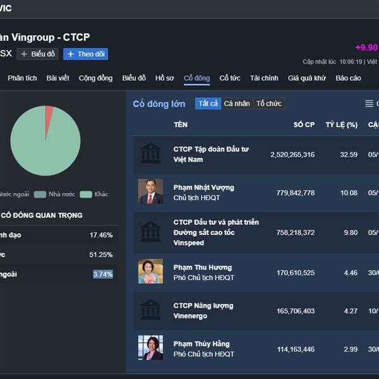Click the share count 758,218,372
This screenshot has height=379, width=379.
click(x=296, y=232)
